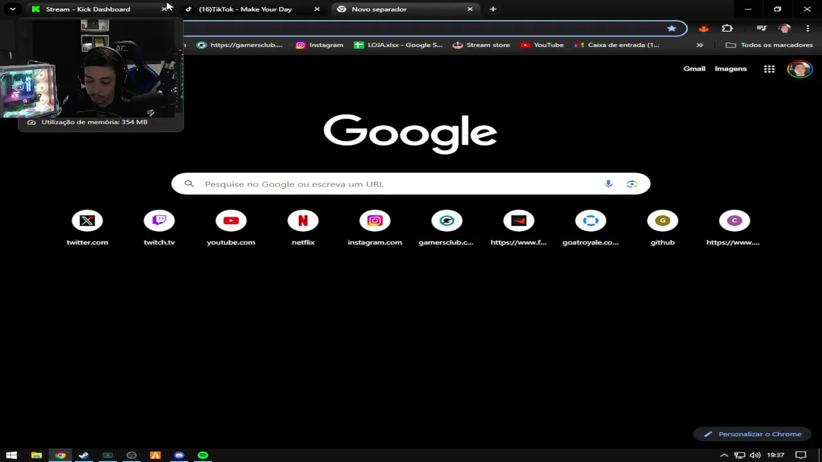Viewport: 822px width, 462px height.
Task: Open Spotify from the taskbar
Action: click(203, 455)
